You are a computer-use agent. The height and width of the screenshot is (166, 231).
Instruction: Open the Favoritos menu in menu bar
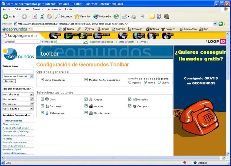(38, 9)
